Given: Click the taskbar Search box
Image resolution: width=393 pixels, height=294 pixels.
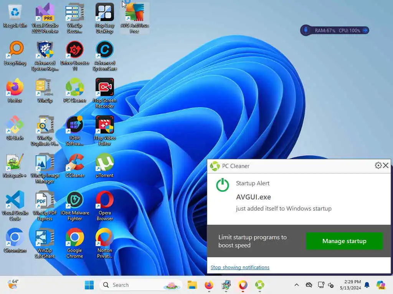Looking at the screenshot, I should tap(140, 285).
